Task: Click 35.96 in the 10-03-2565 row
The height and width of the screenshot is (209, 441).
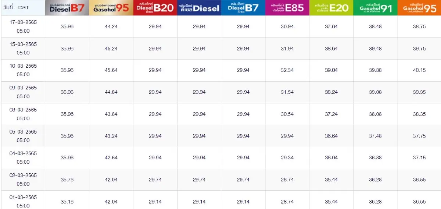Action: (67, 70)
